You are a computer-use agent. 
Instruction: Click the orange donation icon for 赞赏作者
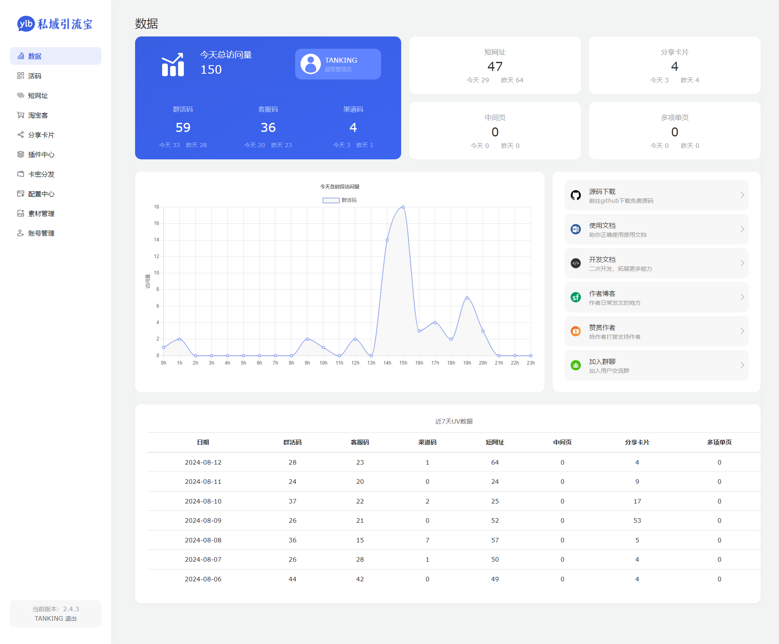coord(576,331)
